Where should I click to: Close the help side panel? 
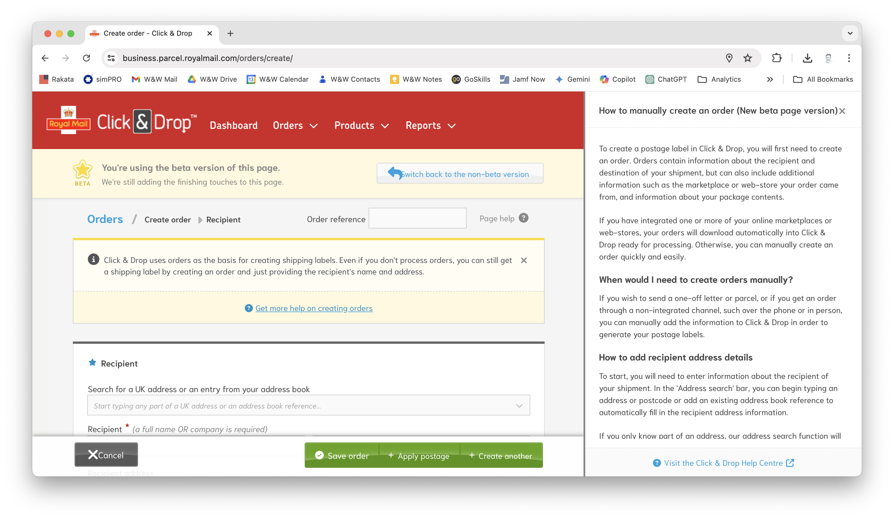pos(842,111)
